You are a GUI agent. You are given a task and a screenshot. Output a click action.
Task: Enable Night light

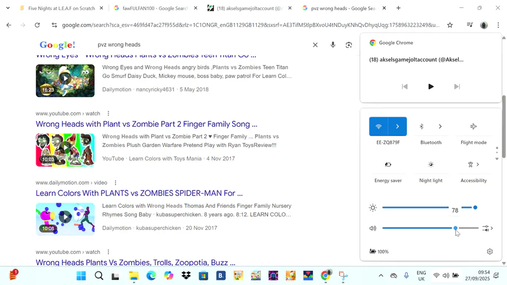[431, 164]
